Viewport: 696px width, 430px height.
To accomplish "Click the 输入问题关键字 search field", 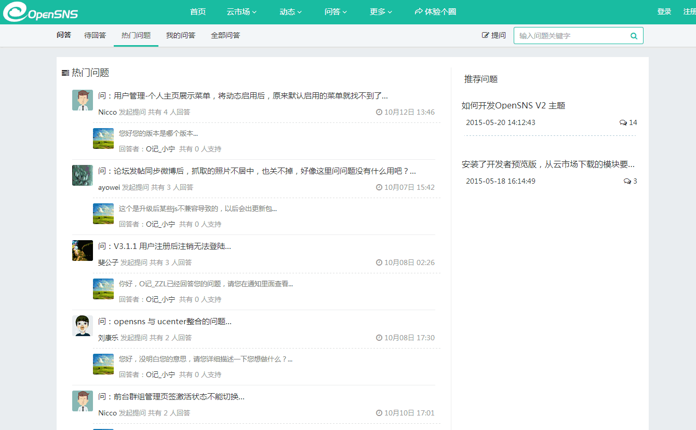I will pos(571,36).
